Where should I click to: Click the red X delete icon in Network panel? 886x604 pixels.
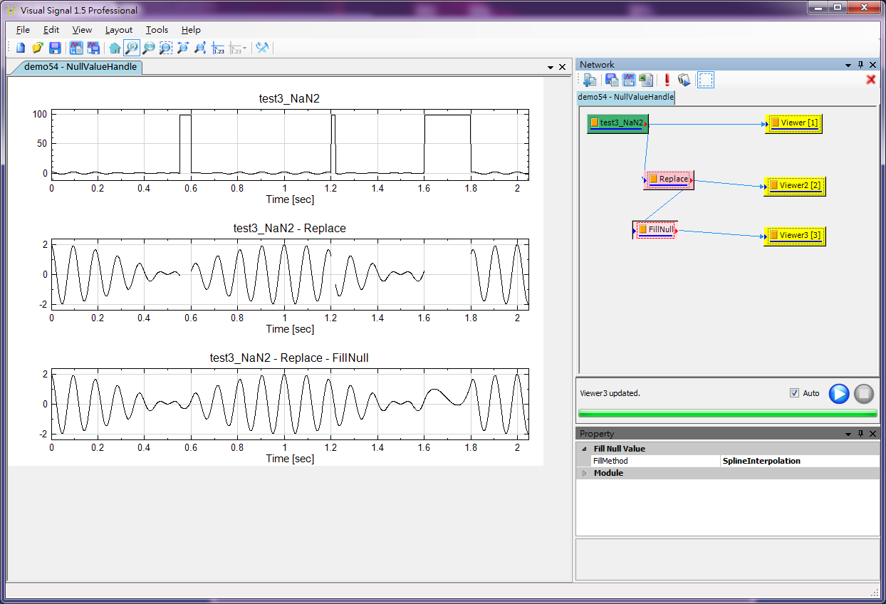coord(870,80)
